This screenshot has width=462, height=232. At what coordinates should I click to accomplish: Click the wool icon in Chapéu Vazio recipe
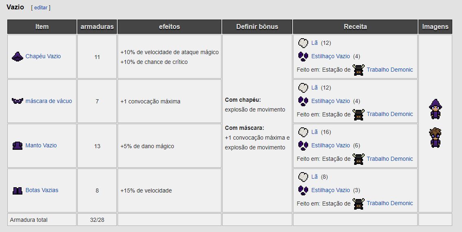tap(303, 43)
